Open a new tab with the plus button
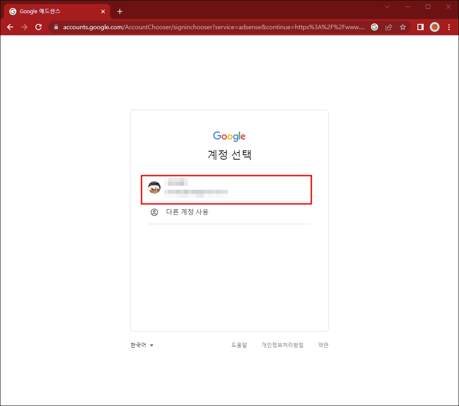This screenshot has height=406, width=459. [x=119, y=11]
